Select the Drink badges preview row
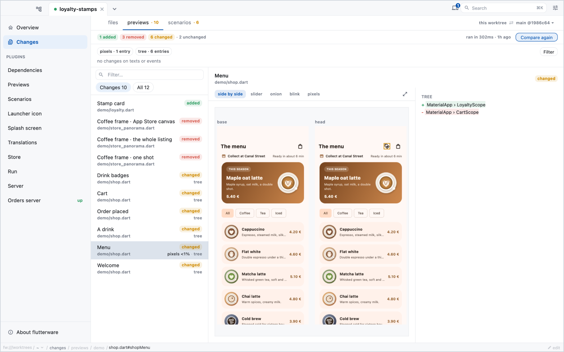The width and height of the screenshot is (564, 352). click(x=149, y=178)
